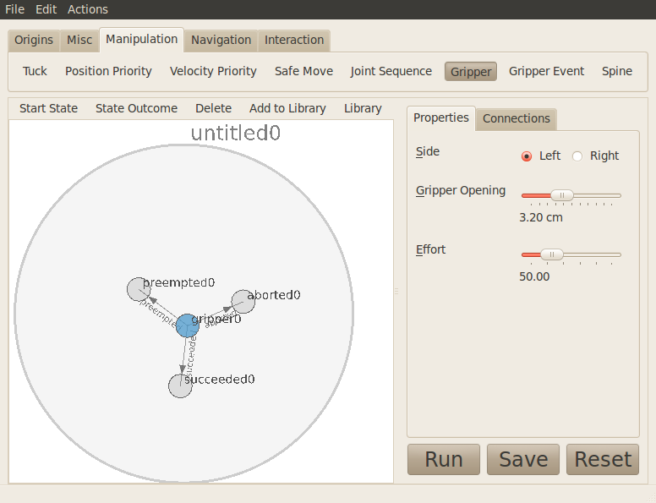Click Add to Library in toolbar
The width and height of the screenshot is (656, 503).
coord(287,108)
